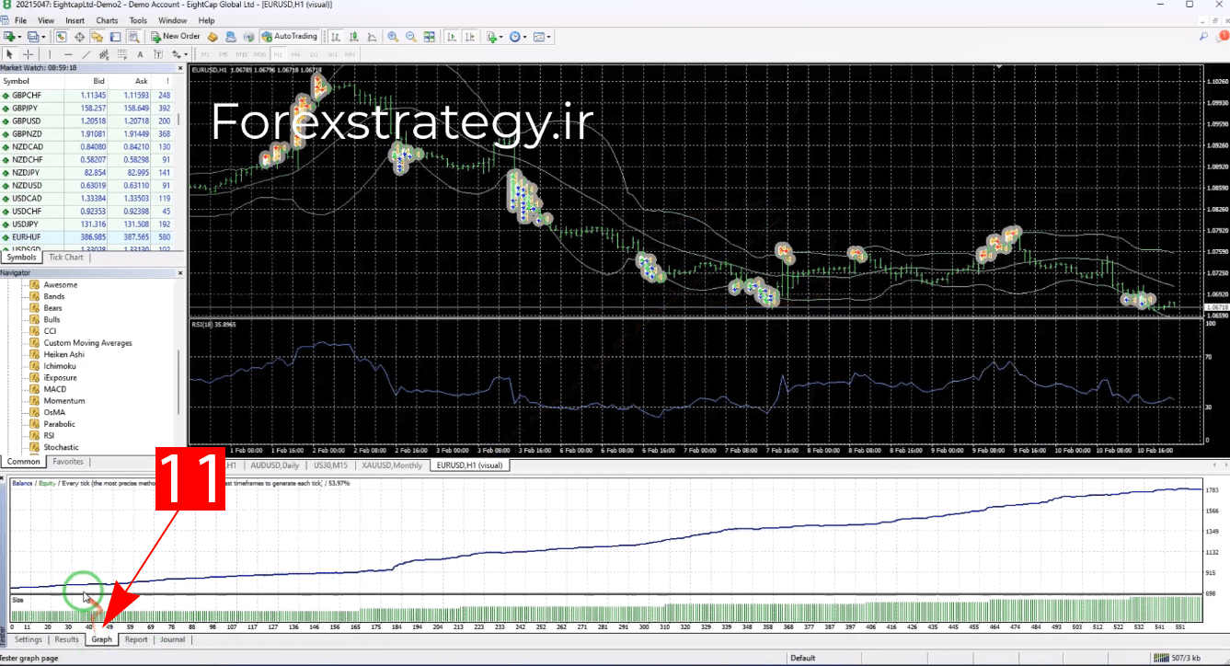Viewport: 1230px width, 666px height.
Task: Click the zoom out magnifier
Action: 410,37
